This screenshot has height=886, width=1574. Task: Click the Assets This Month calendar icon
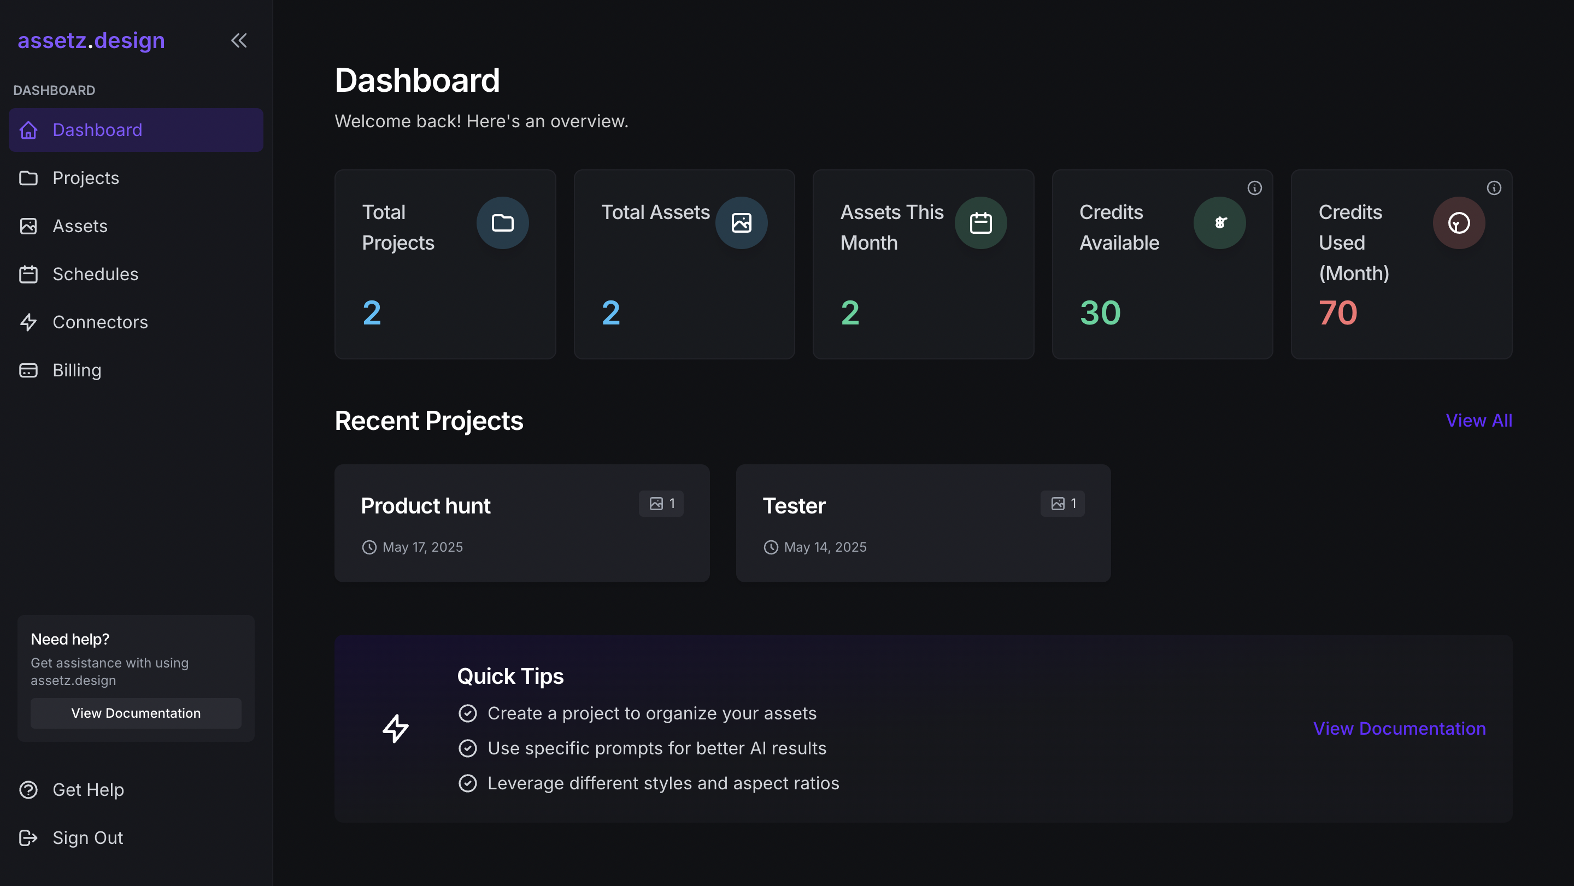(x=980, y=223)
